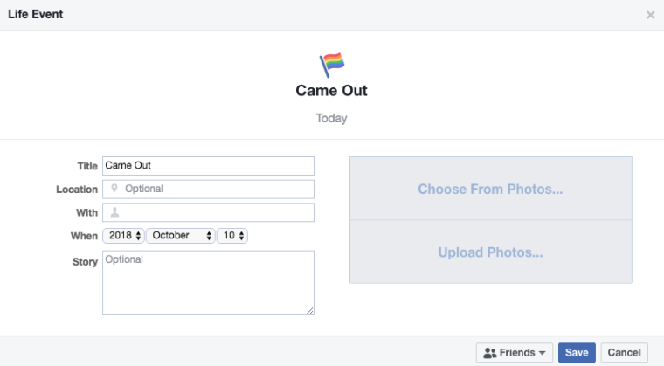Save the life event
The image size is (664, 366).
[x=577, y=352]
